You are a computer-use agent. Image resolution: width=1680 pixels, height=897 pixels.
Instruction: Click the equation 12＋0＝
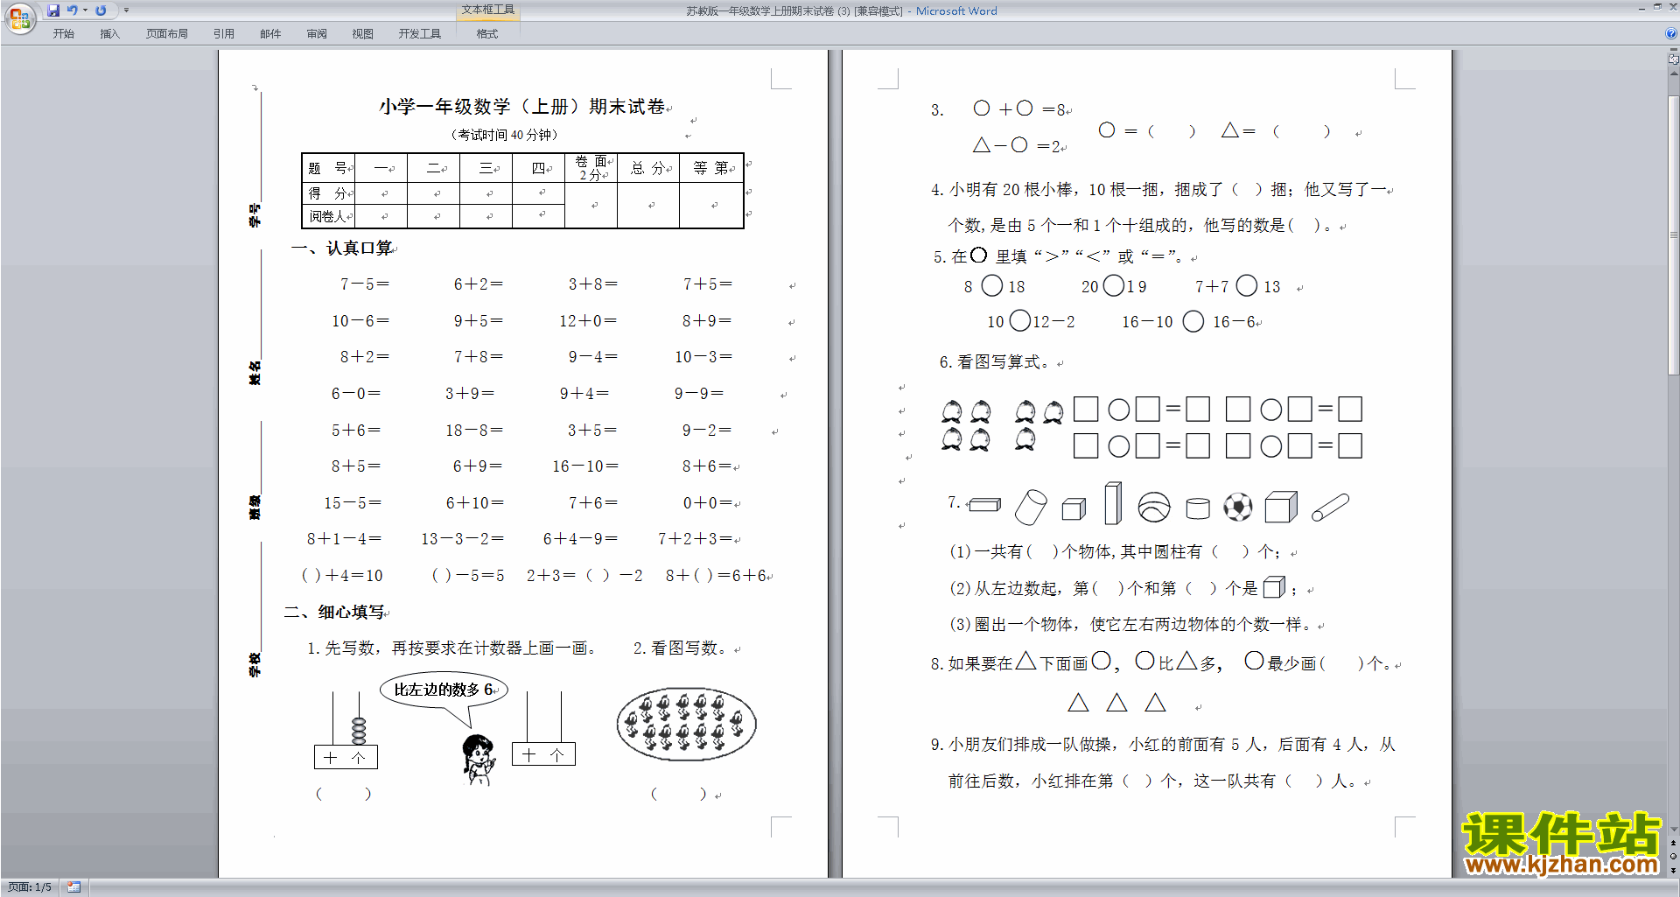pos(588,321)
